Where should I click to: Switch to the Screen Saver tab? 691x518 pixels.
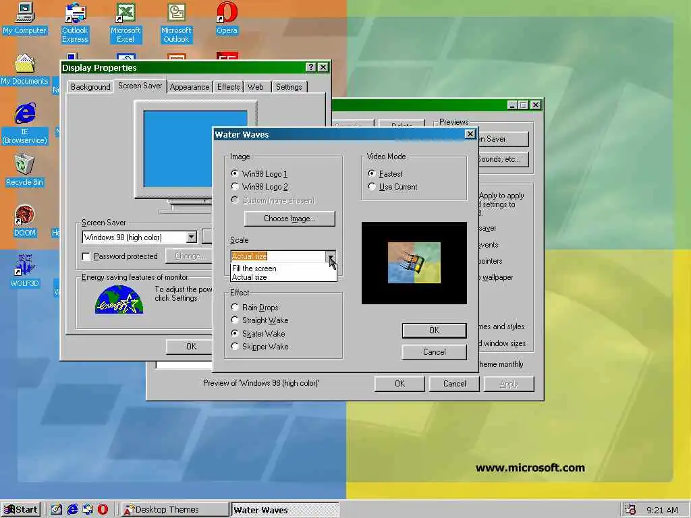(x=140, y=86)
